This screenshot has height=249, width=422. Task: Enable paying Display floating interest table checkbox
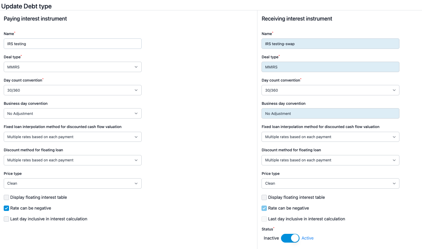point(6,197)
